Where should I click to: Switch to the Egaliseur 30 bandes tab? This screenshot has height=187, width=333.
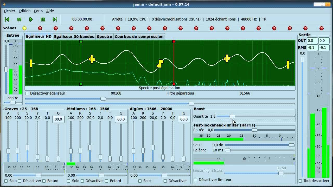coord(74,37)
